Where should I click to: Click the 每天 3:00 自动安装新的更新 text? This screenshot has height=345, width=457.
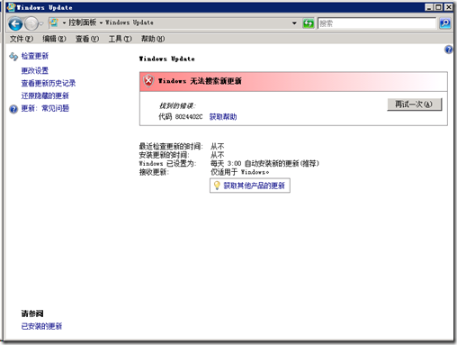(x=264, y=163)
